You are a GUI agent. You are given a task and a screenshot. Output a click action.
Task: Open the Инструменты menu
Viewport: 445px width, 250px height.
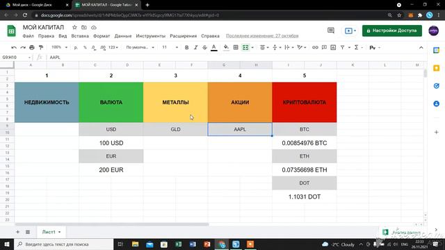[150, 36]
